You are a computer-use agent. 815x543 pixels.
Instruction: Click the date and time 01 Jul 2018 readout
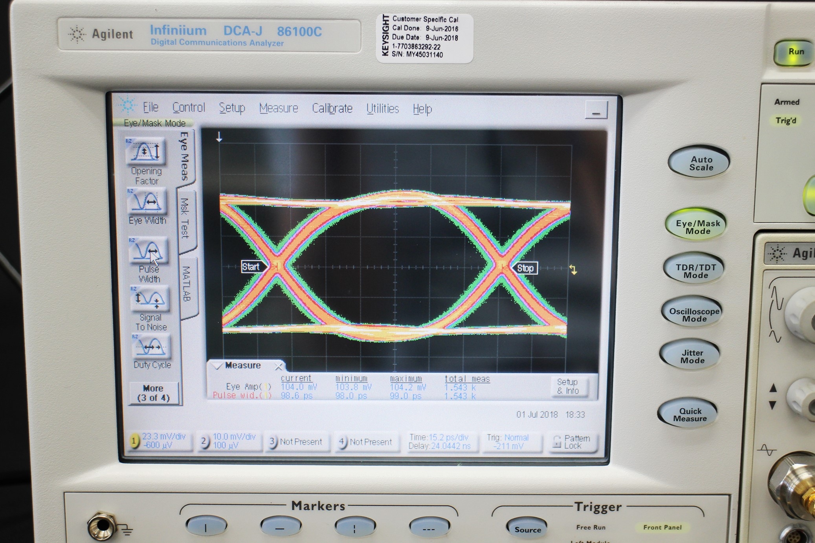coord(551,415)
